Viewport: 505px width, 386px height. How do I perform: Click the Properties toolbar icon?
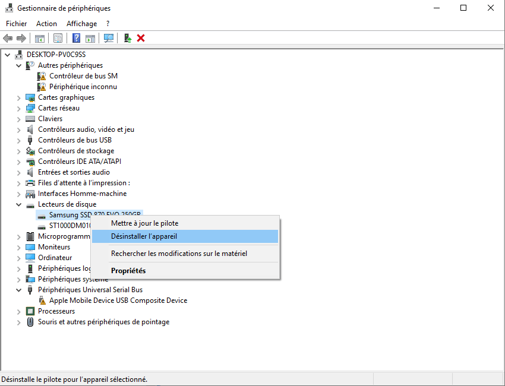click(58, 38)
